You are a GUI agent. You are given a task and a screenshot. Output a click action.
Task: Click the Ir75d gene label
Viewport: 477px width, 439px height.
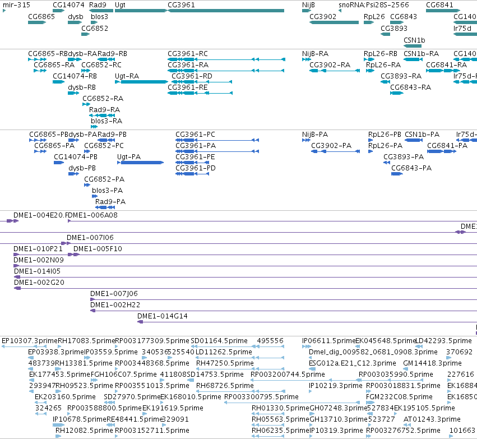(x=462, y=28)
